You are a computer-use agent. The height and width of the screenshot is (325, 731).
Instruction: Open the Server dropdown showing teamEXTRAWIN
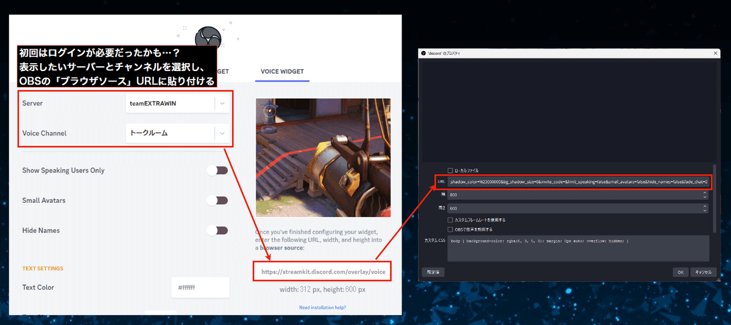177,103
